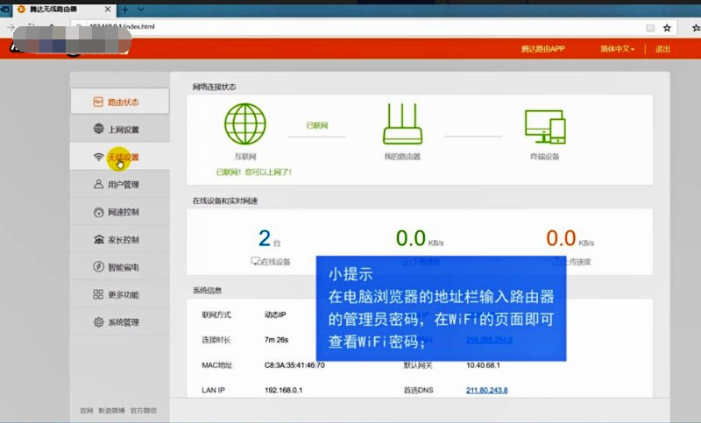Click the gear icon for 系统管理

tap(99, 322)
